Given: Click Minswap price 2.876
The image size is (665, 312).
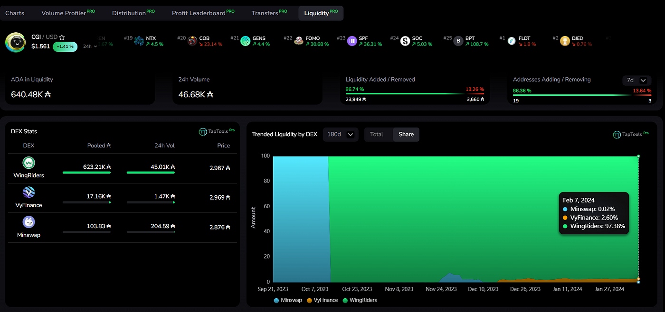Looking at the screenshot, I should 220,227.
